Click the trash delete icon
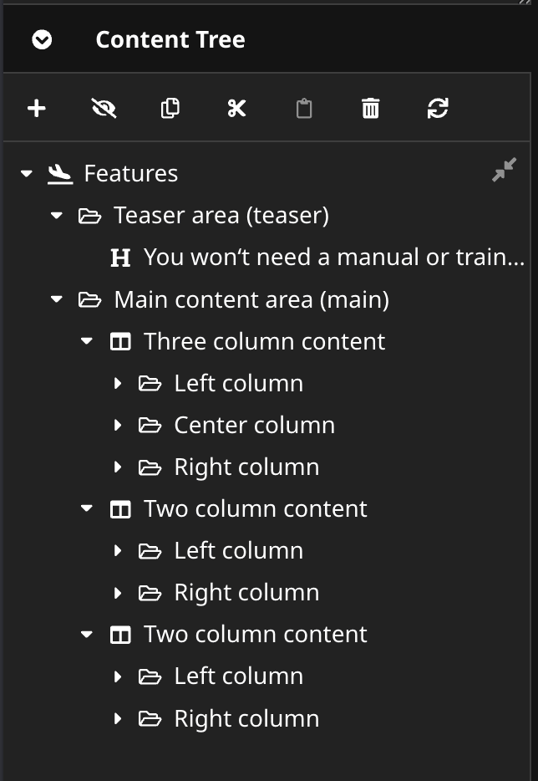The image size is (538, 781). coord(371,108)
